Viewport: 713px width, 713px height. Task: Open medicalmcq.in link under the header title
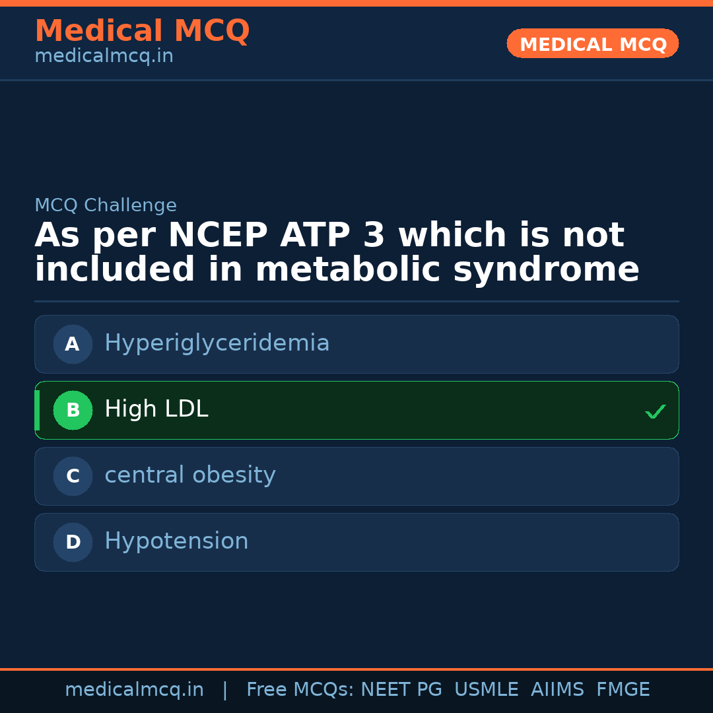coord(104,57)
